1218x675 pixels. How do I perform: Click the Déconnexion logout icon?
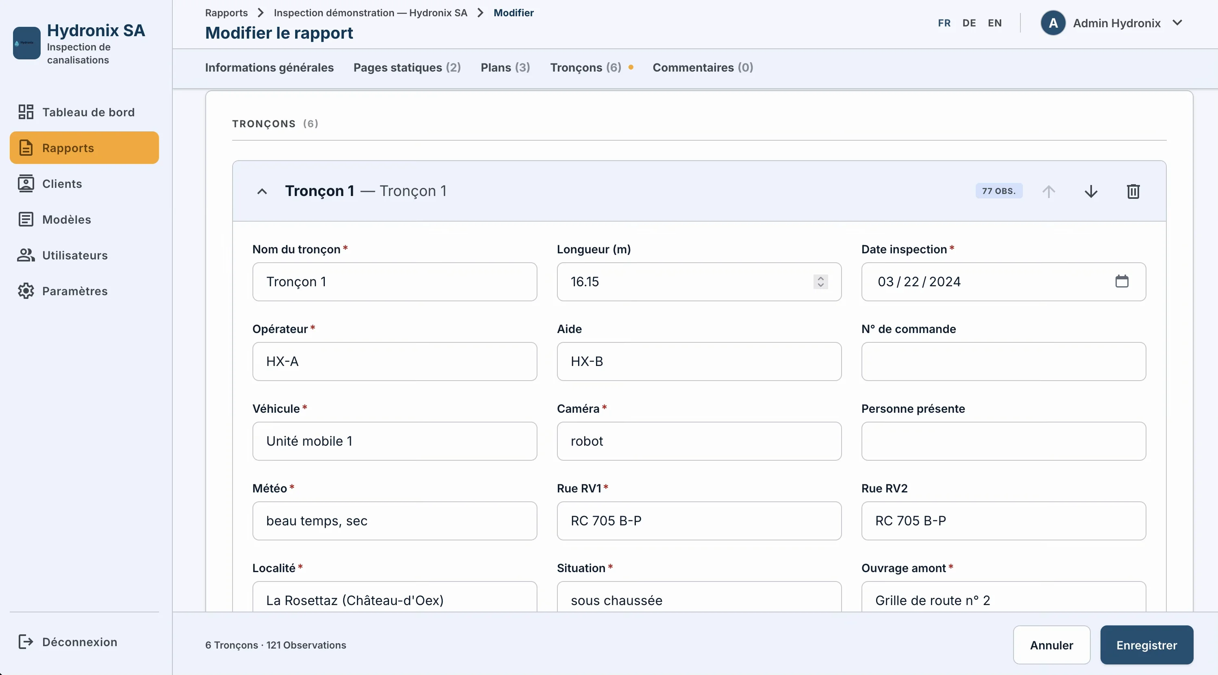26,642
